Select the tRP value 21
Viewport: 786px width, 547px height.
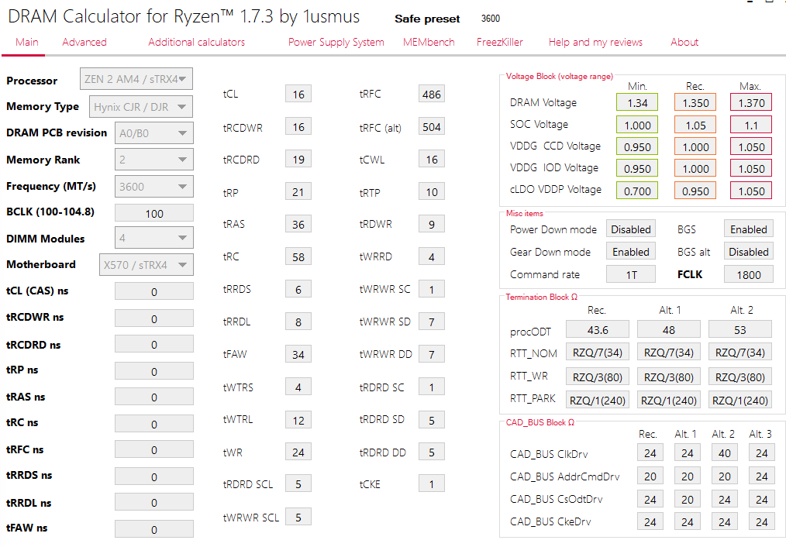pos(298,192)
